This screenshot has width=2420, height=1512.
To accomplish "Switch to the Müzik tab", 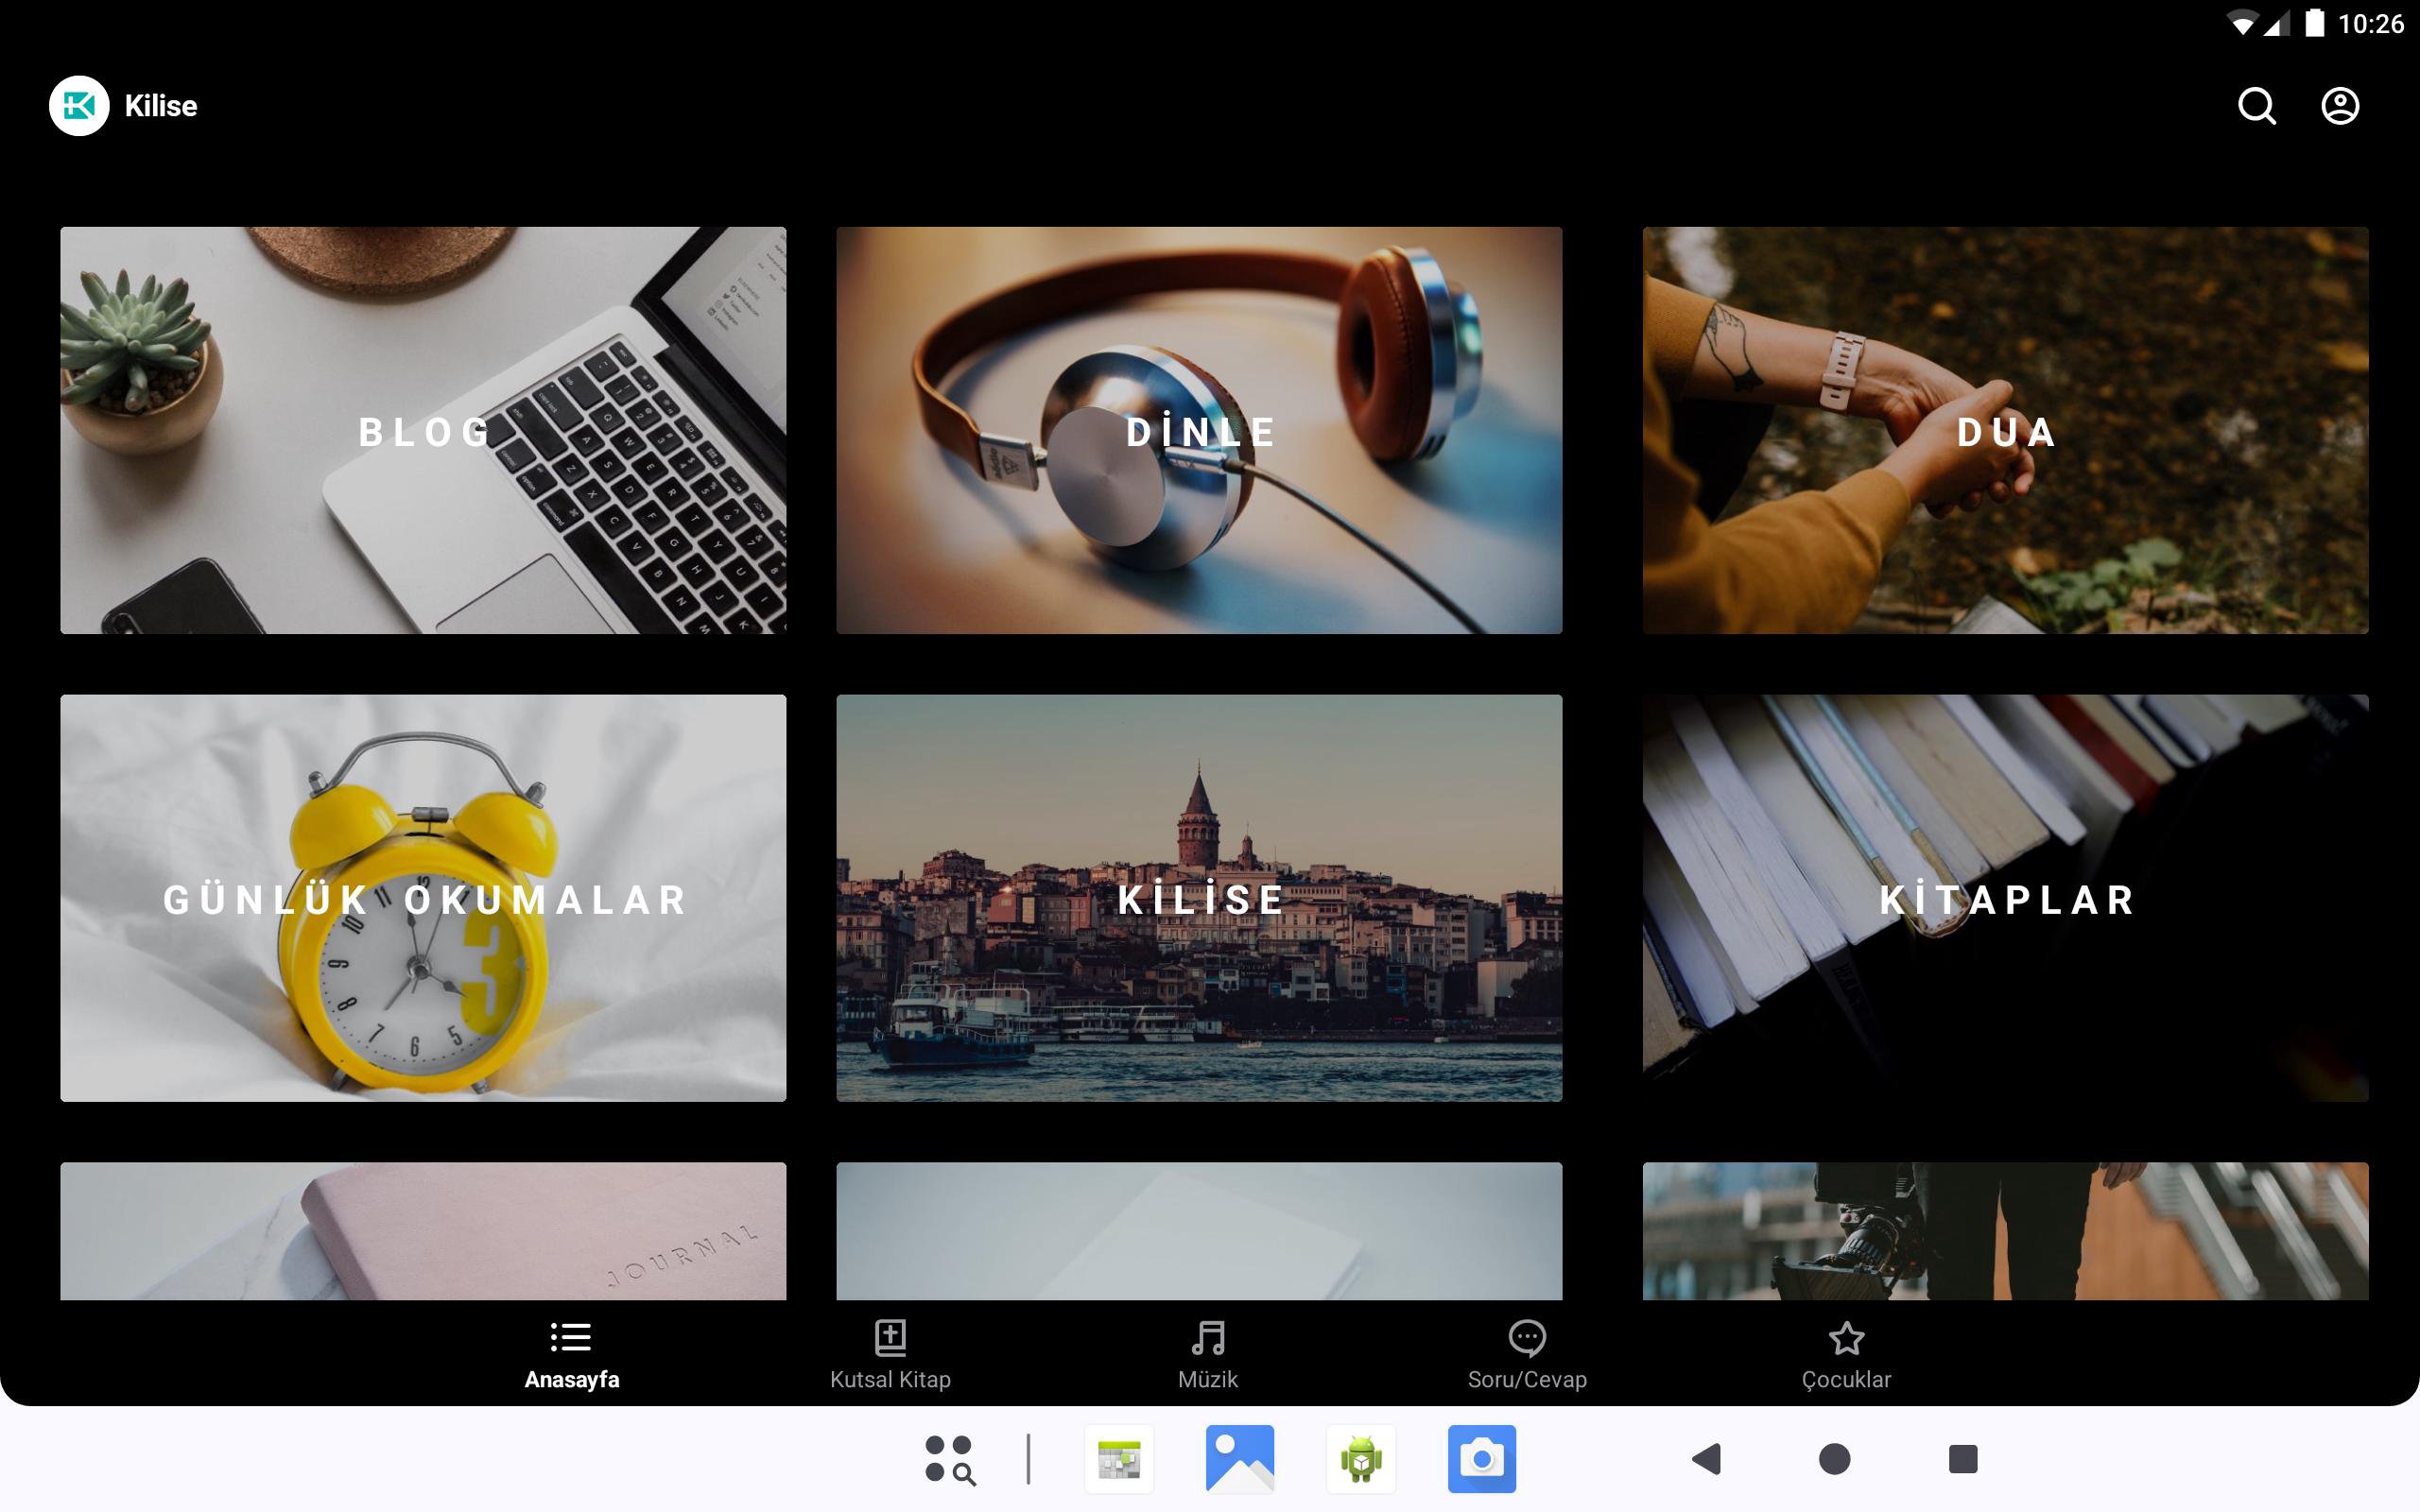I will (1207, 1354).
